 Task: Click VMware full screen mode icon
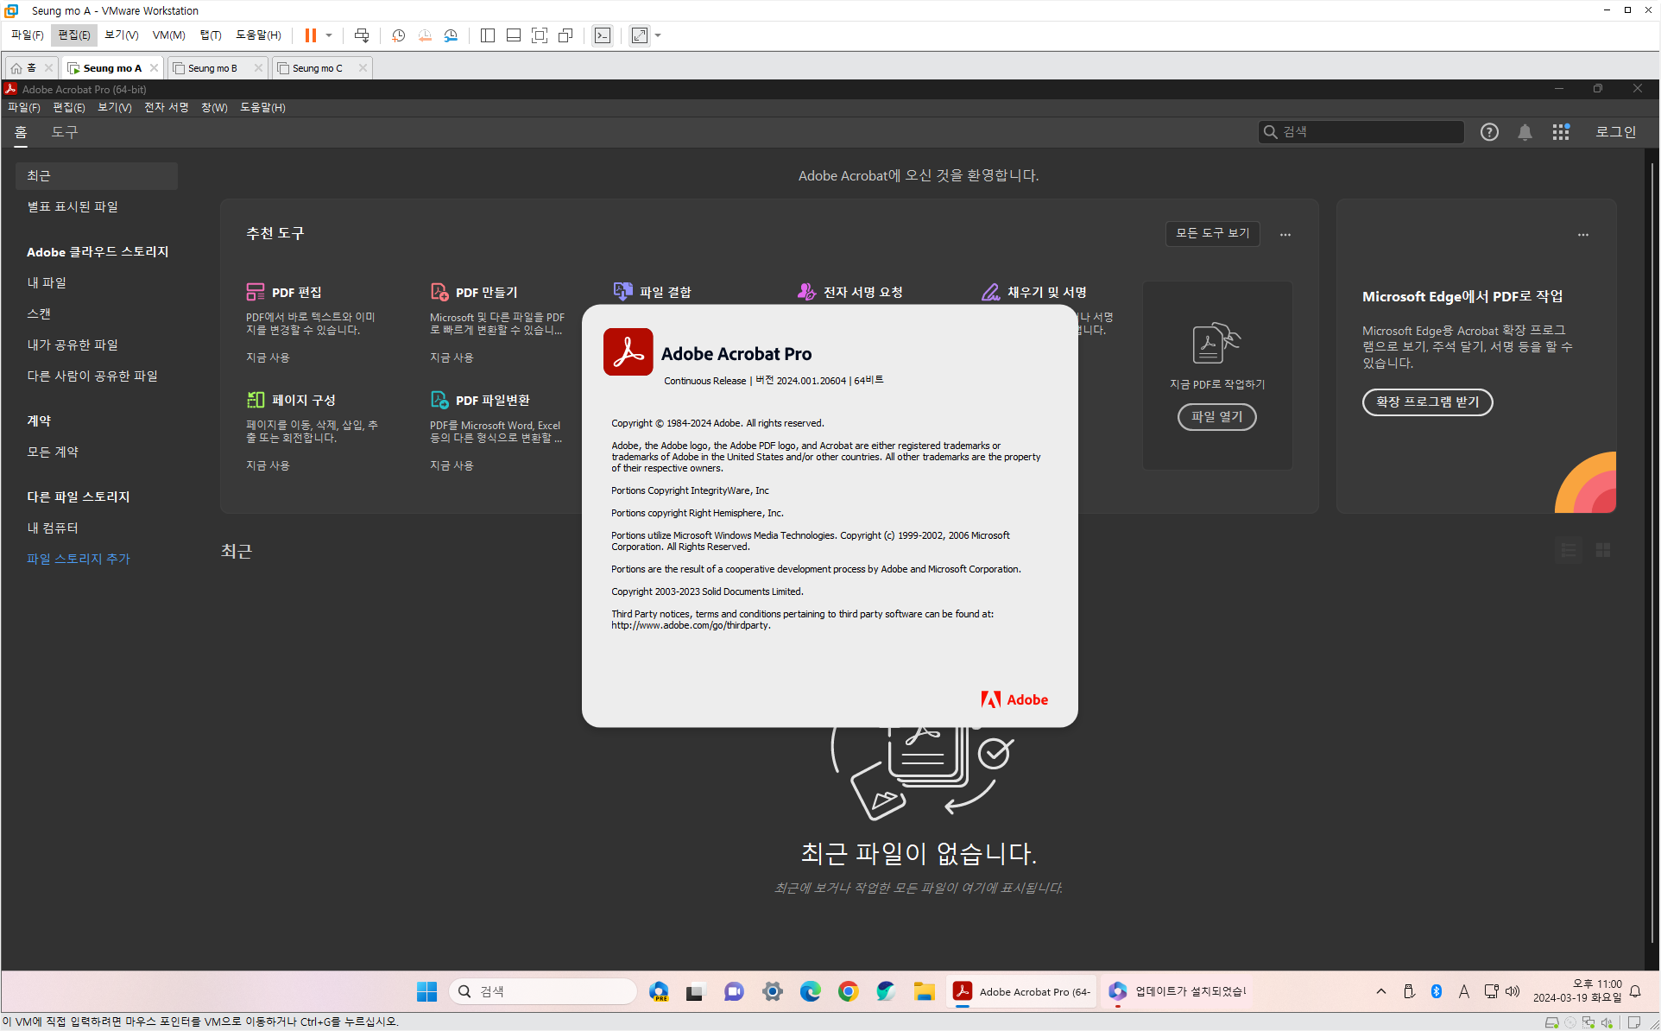coord(540,35)
